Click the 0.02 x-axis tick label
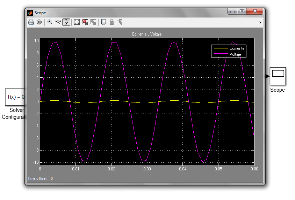The width and height of the screenshot is (295, 200). pyautogui.click(x=111, y=169)
